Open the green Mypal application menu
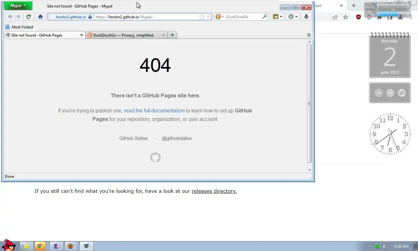This screenshot has height=251, width=418. pos(18,6)
